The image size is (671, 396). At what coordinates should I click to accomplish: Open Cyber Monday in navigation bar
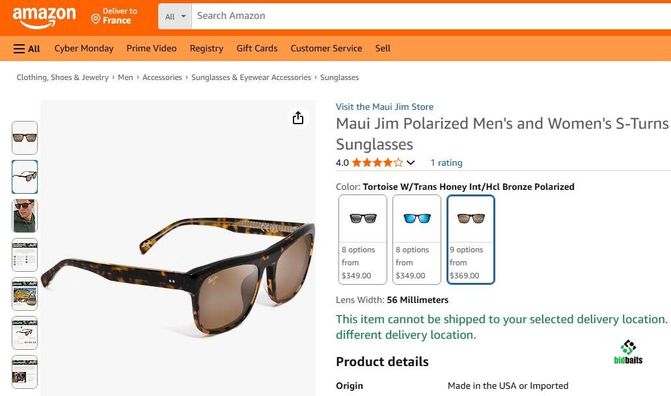coord(84,49)
